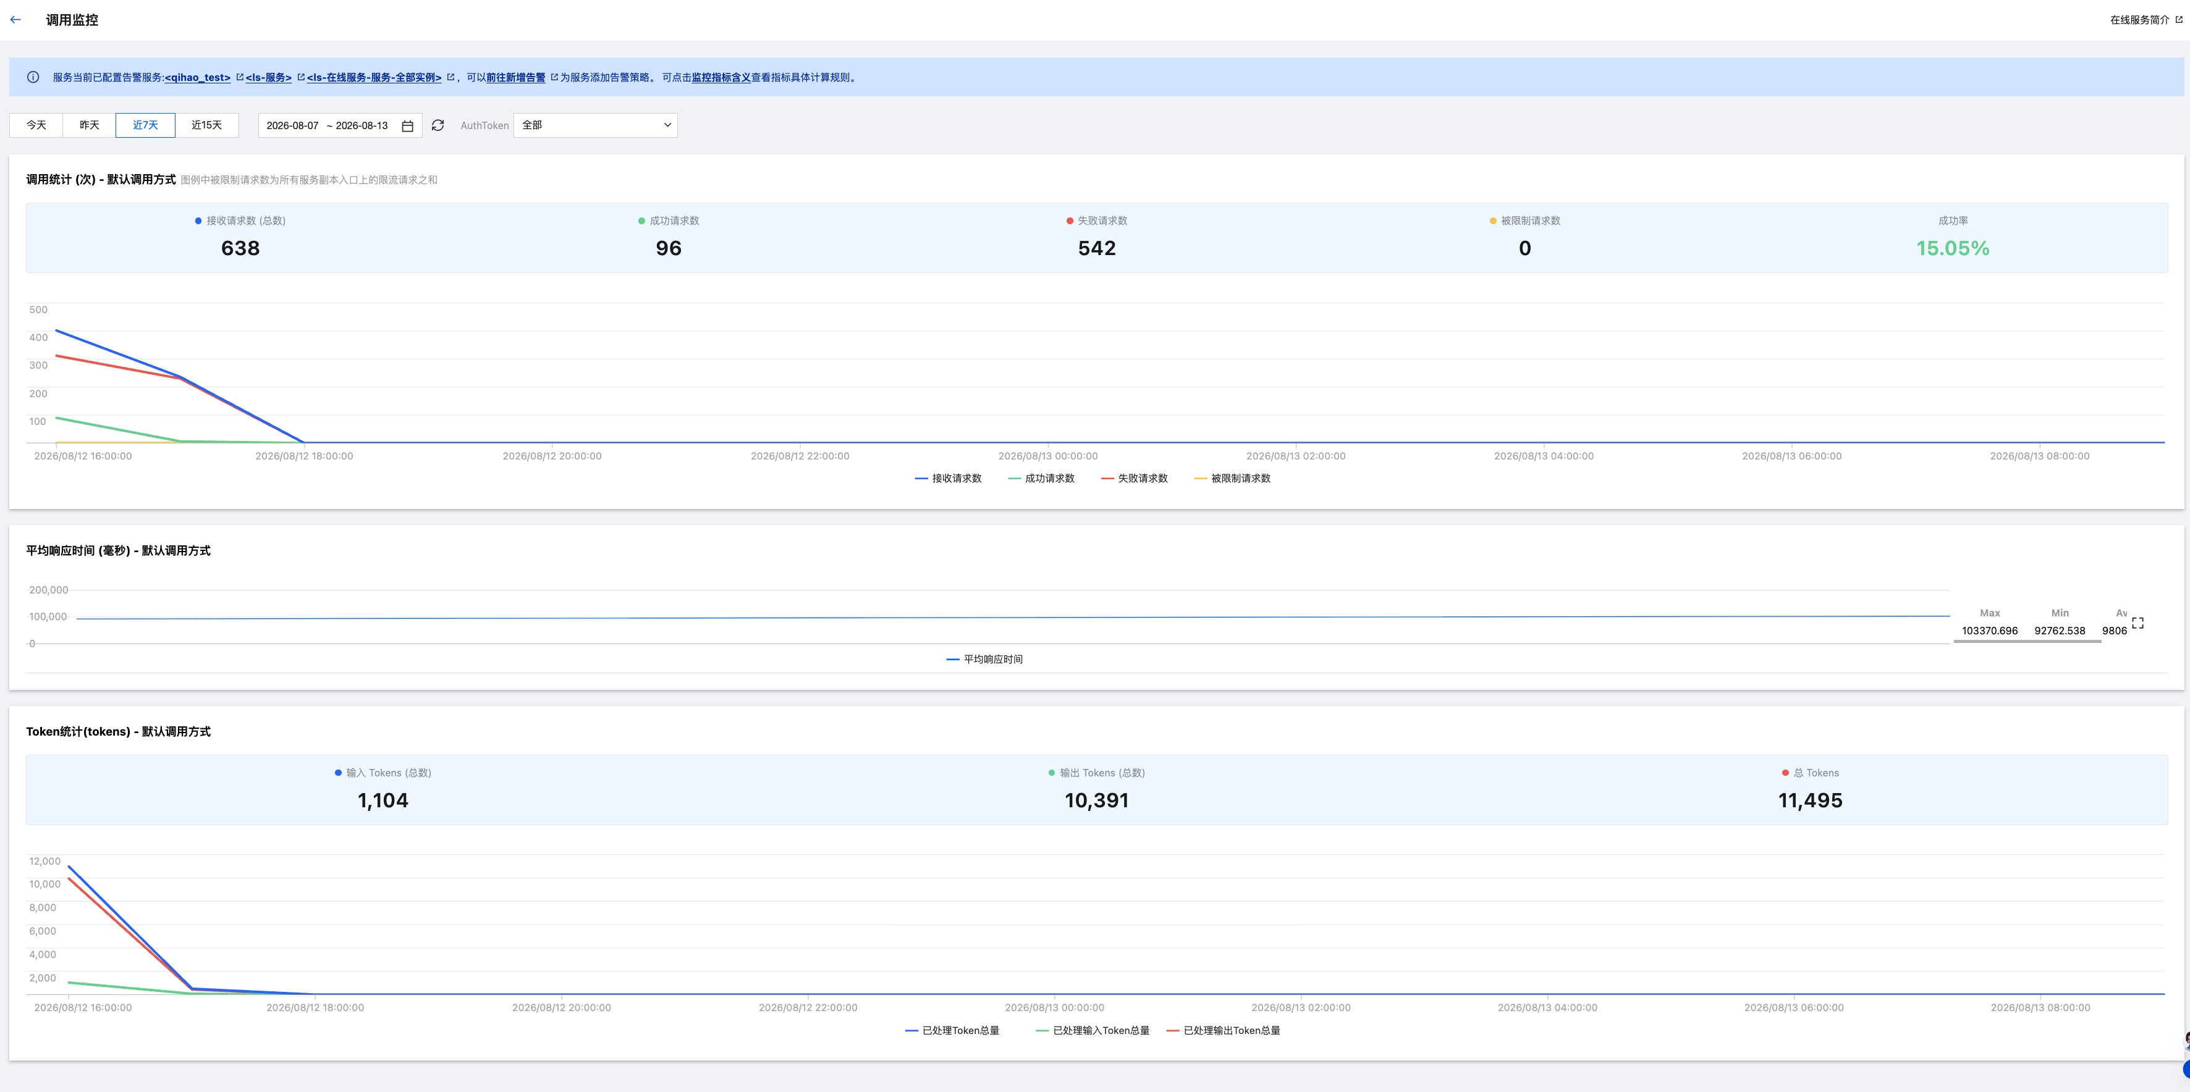Screen dimensions: 2190x1092
Task: Toggle the 已处理Token总量 legend series
Action: [x=952, y=1031]
